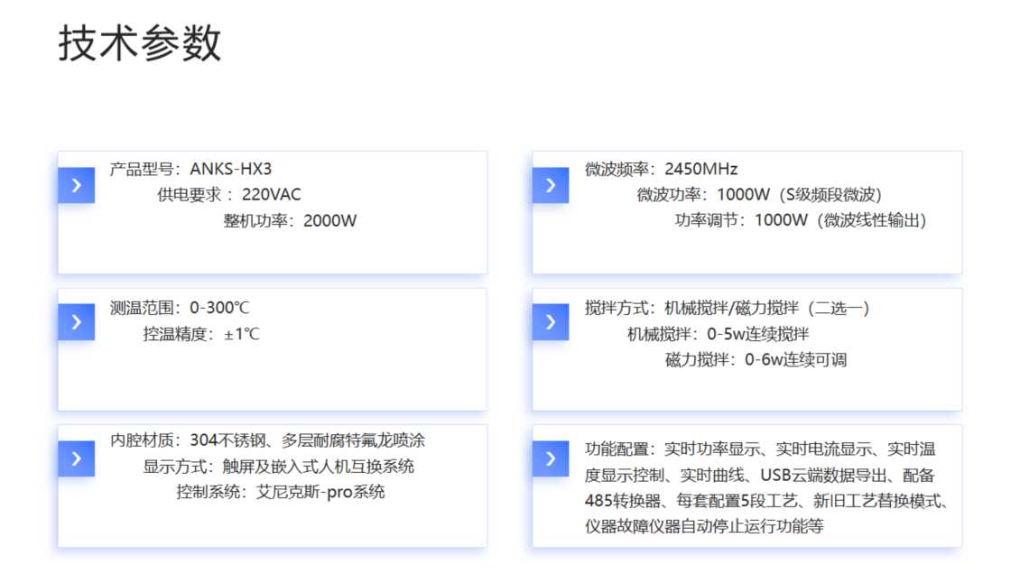This screenshot has height=574, width=1020.
Task: Click the 微波功率 1000W specification
Action: [x=759, y=194]
